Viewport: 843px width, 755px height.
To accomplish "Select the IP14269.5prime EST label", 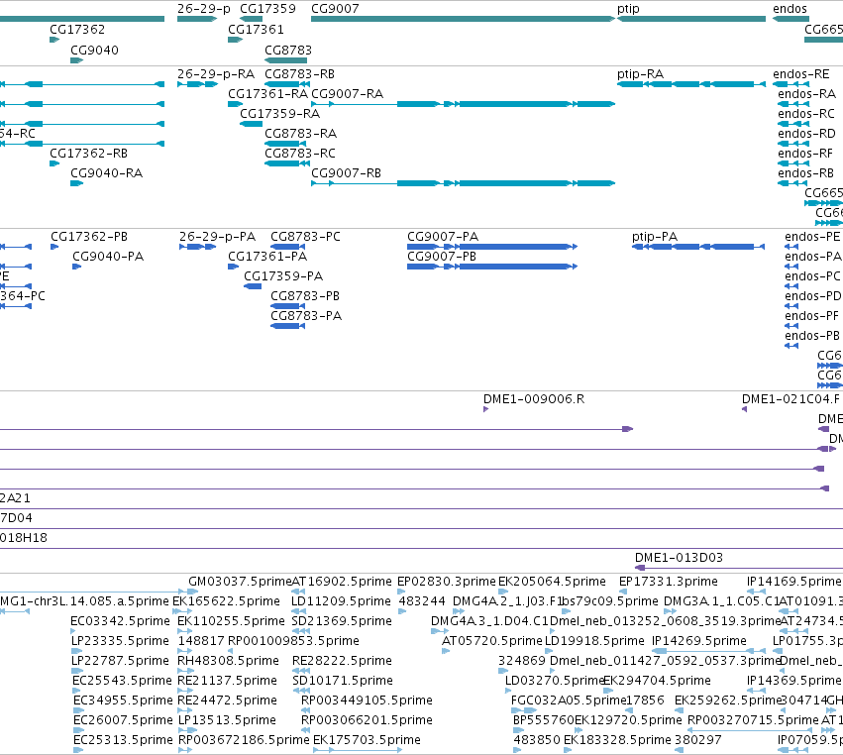I will pos(699,641).
